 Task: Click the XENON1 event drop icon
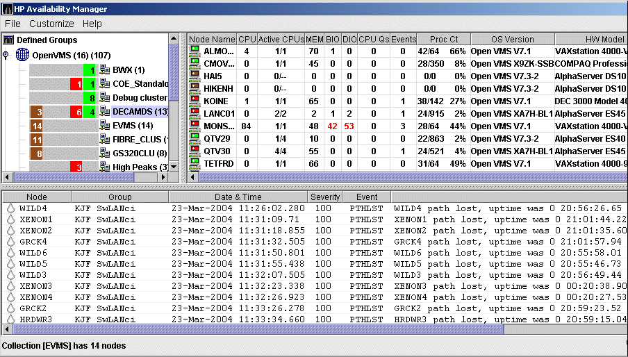point(11,219)
